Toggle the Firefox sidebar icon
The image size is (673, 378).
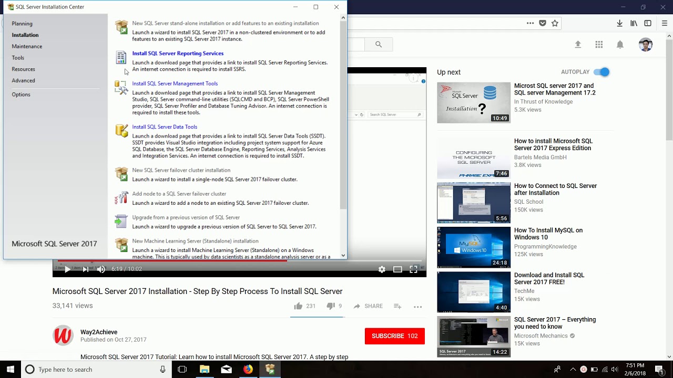(x=648, y=23)
